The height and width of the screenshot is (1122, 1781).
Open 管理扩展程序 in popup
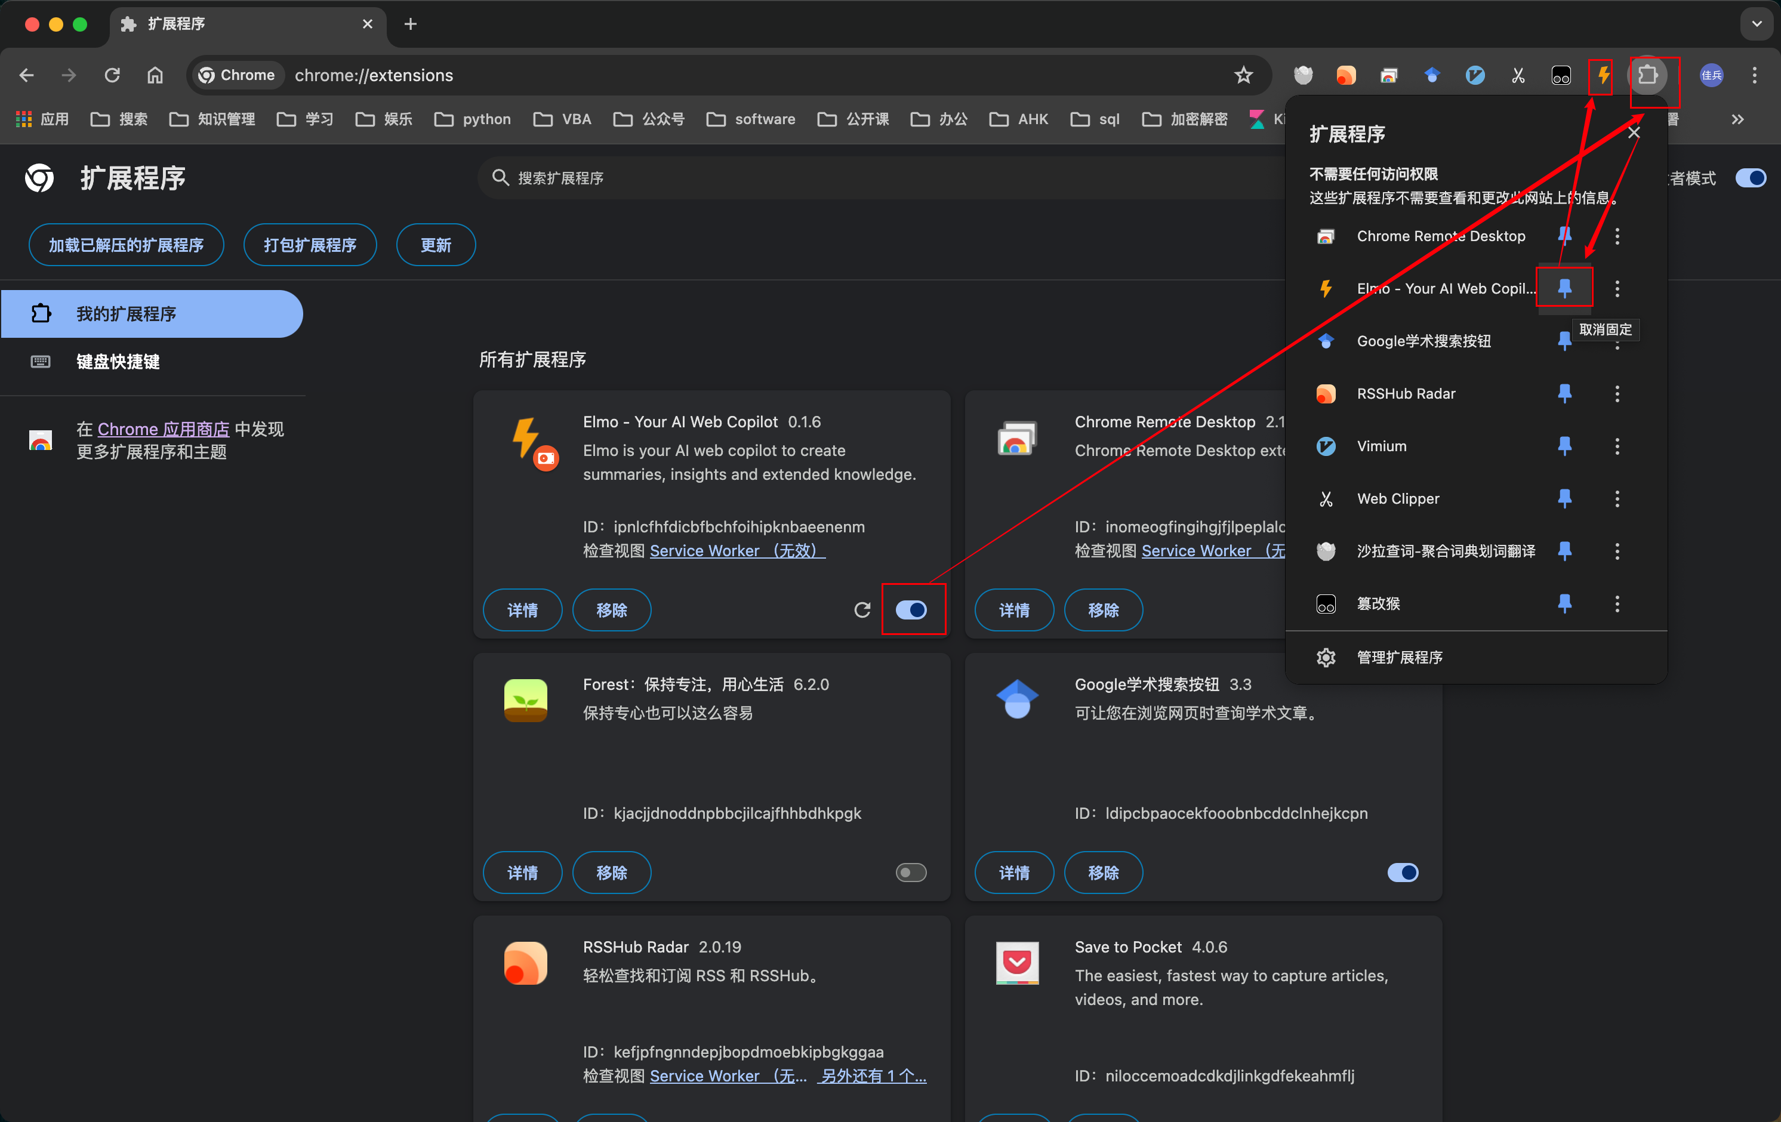(x=1475, y=656)
